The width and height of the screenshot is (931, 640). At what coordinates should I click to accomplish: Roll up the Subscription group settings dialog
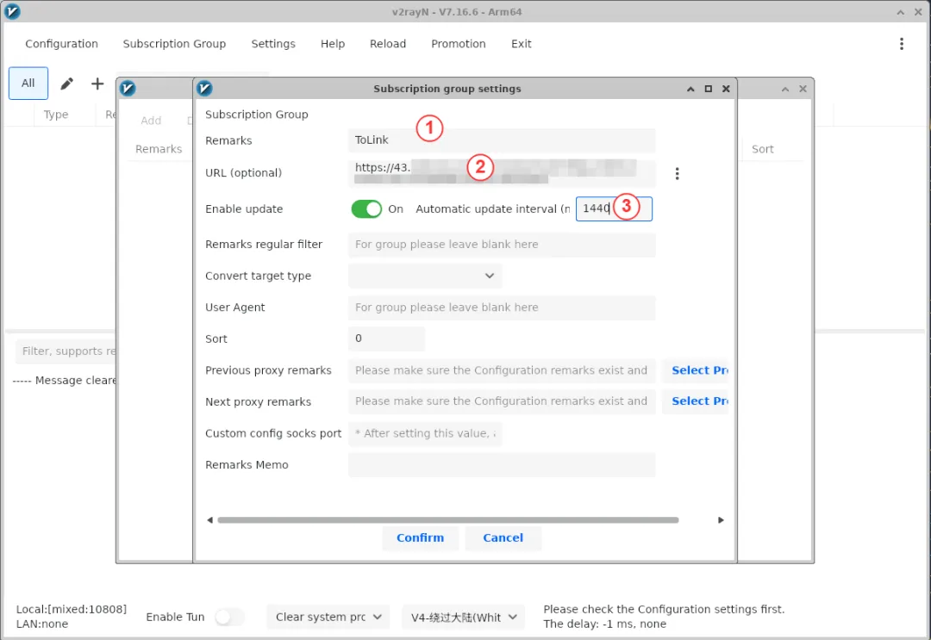[x=690, y=89]
